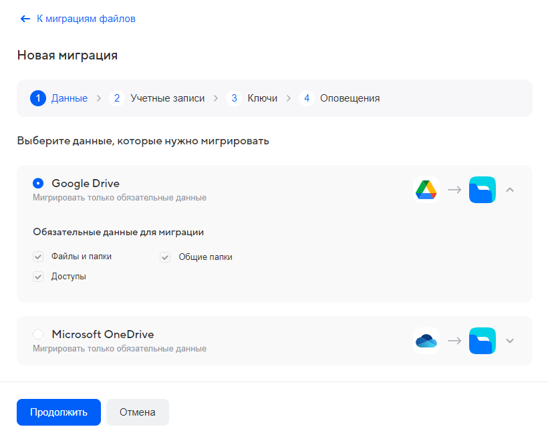
Task: Click the target storage icon beside OneDrive
Action: click(x=482, y=340)
